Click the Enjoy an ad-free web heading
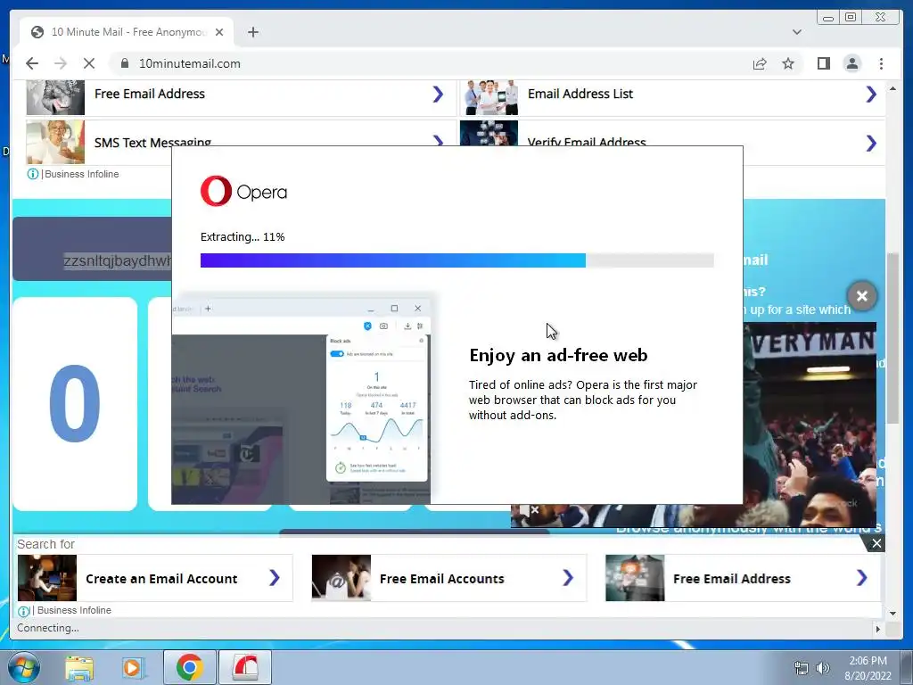The width and height of the screenshot is (913, 685). pos(558,355)
